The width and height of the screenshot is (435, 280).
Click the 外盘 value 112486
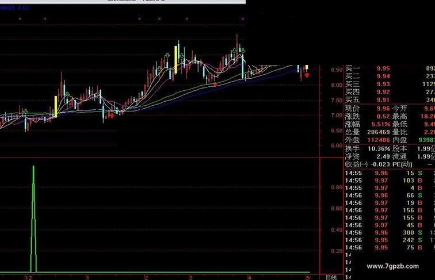tap(379, 140)
